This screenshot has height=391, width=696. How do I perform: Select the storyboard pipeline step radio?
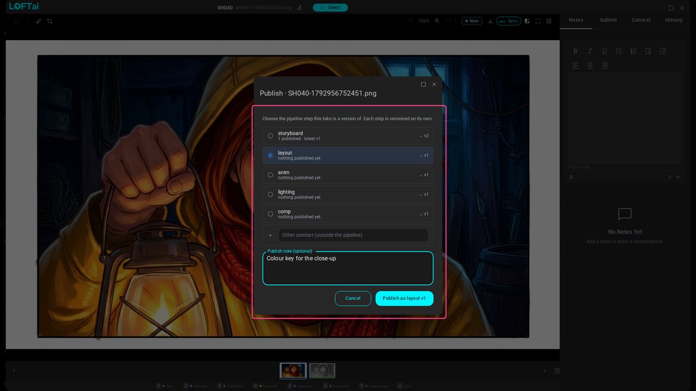coord(270,136)
